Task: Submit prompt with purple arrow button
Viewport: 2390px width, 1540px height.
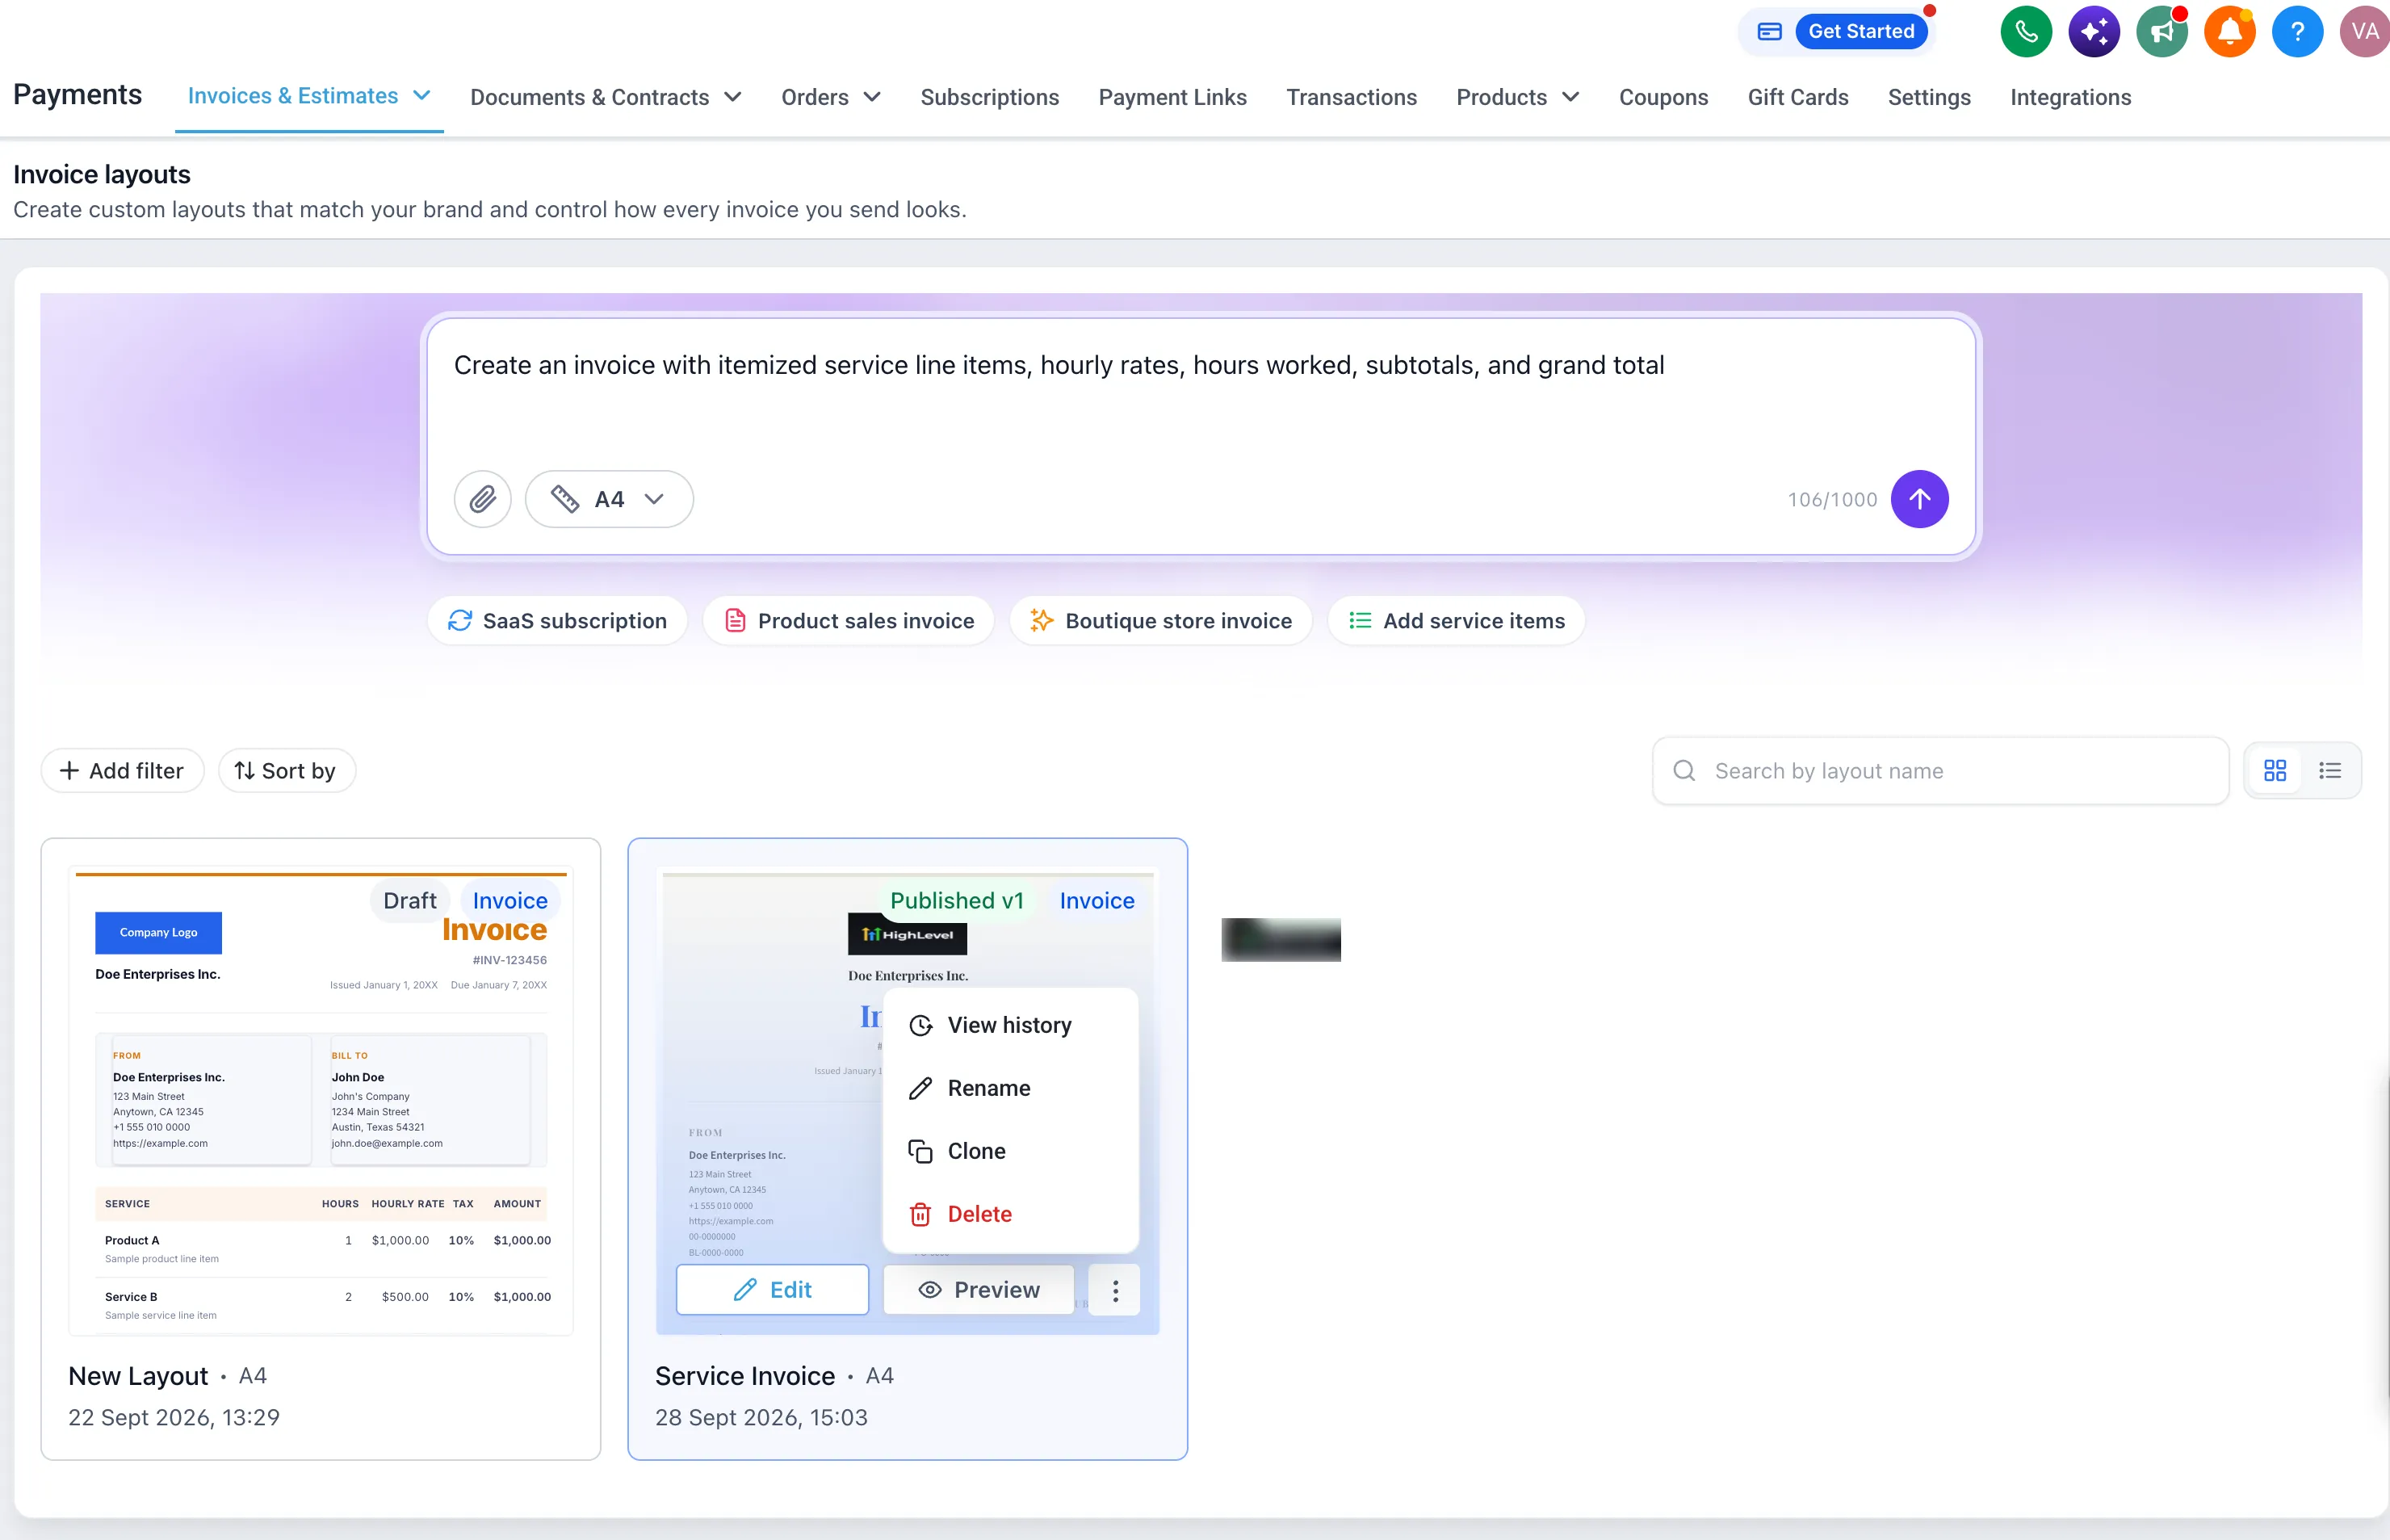Action: pos(1919,499)
